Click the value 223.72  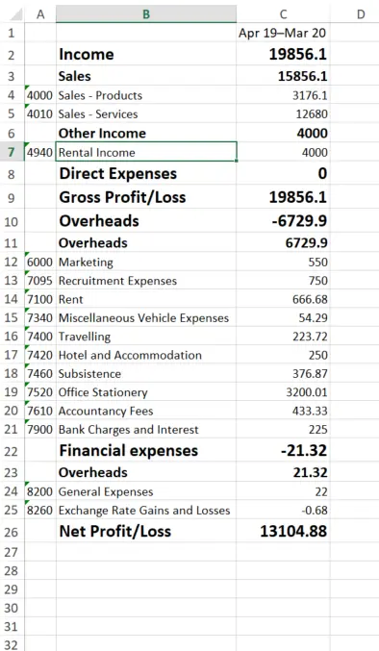283,337
